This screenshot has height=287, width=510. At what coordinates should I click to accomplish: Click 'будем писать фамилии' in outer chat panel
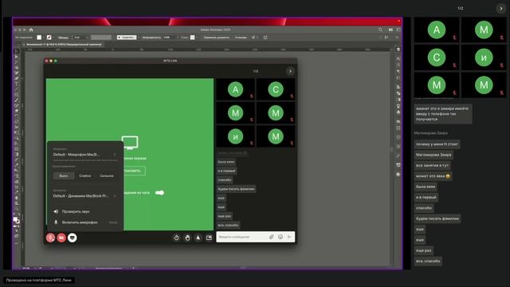click(437, 218)
